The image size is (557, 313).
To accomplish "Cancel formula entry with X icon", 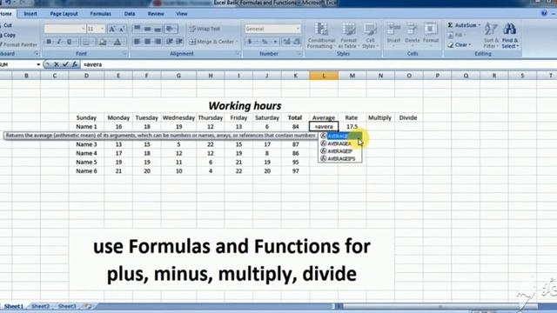I will click(x=56, y=64).
